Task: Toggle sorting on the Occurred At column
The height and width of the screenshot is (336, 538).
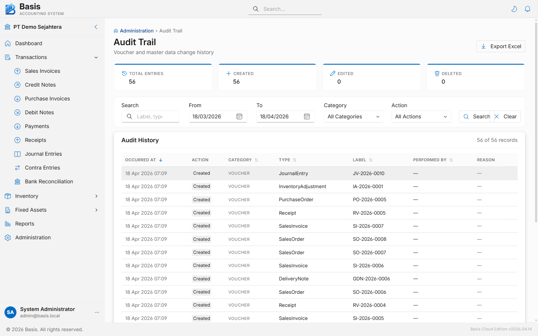Action: [x=161, y=159]
